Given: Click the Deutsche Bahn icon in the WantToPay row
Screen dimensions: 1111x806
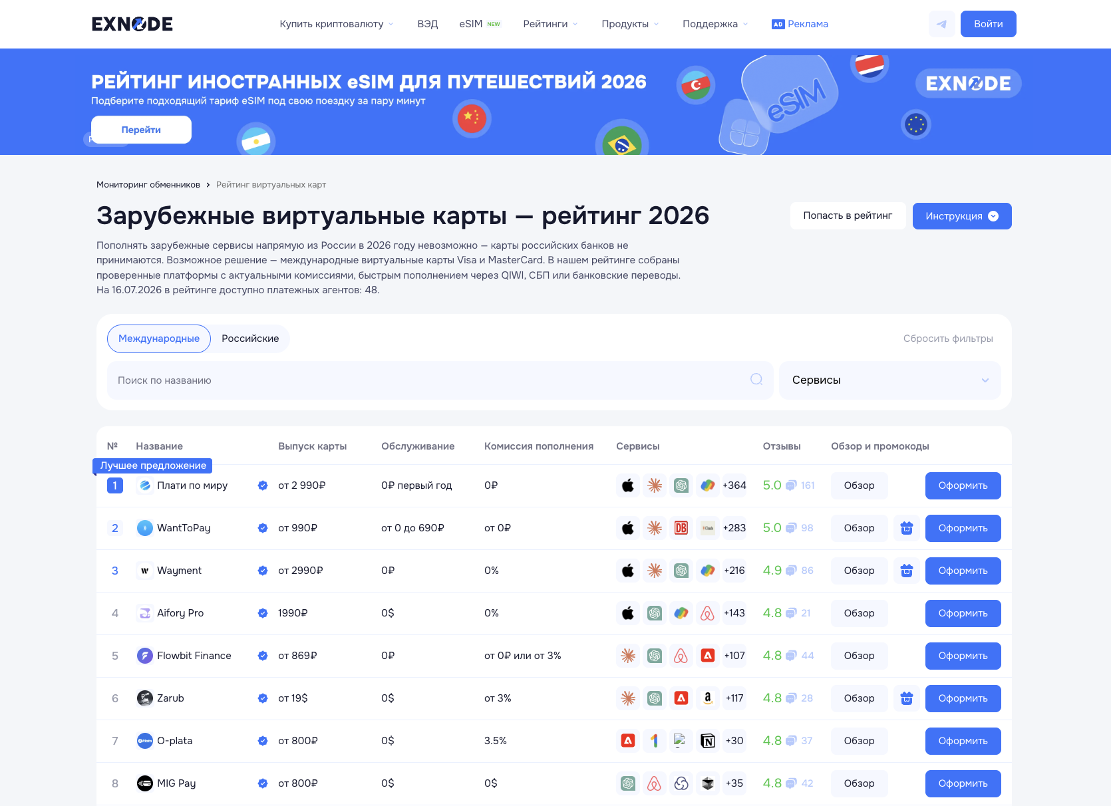Looking at the screenshot, I should (681, 528).
